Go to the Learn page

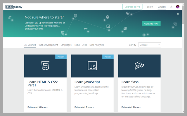click(x=150, y=7)
